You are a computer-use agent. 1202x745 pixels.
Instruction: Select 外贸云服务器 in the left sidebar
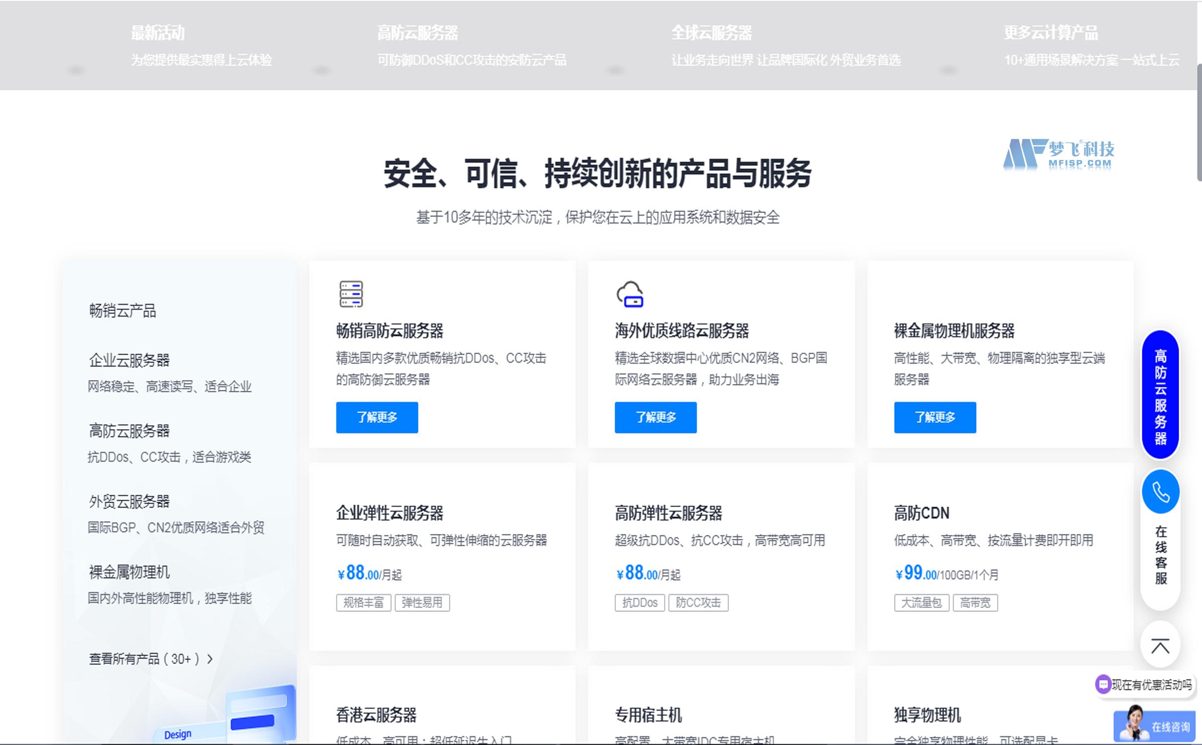[x=129, y=502]
